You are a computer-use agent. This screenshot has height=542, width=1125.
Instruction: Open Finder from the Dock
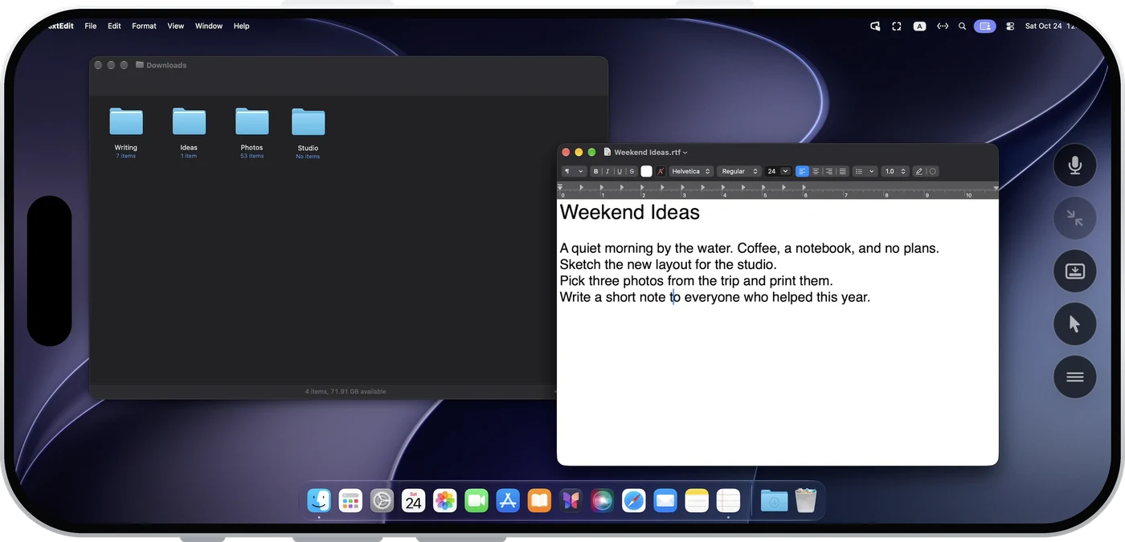319,501
